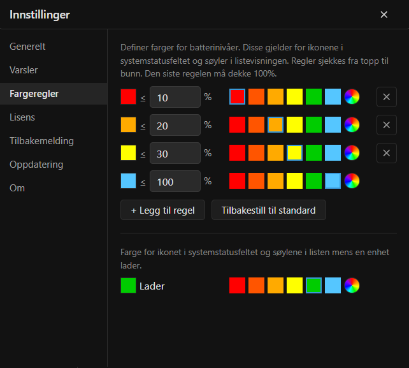
Task: Open the Varsler settings section
Action: (54, 70)
